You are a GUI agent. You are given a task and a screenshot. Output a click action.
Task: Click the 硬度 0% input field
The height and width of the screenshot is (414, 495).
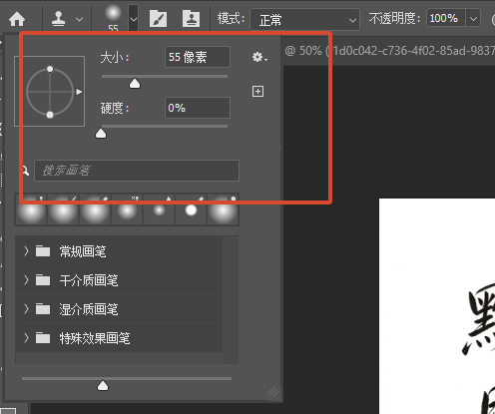[x=198, y=108]
